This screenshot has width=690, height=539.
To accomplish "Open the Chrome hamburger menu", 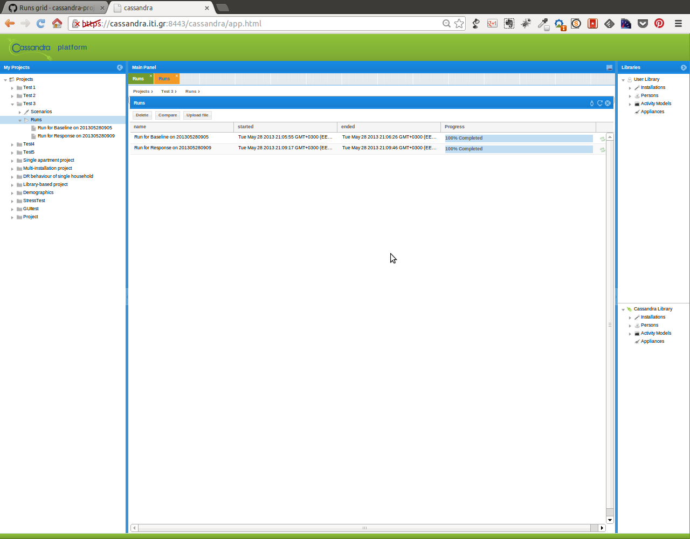I will pyautogui.click(x=678, y=23).
